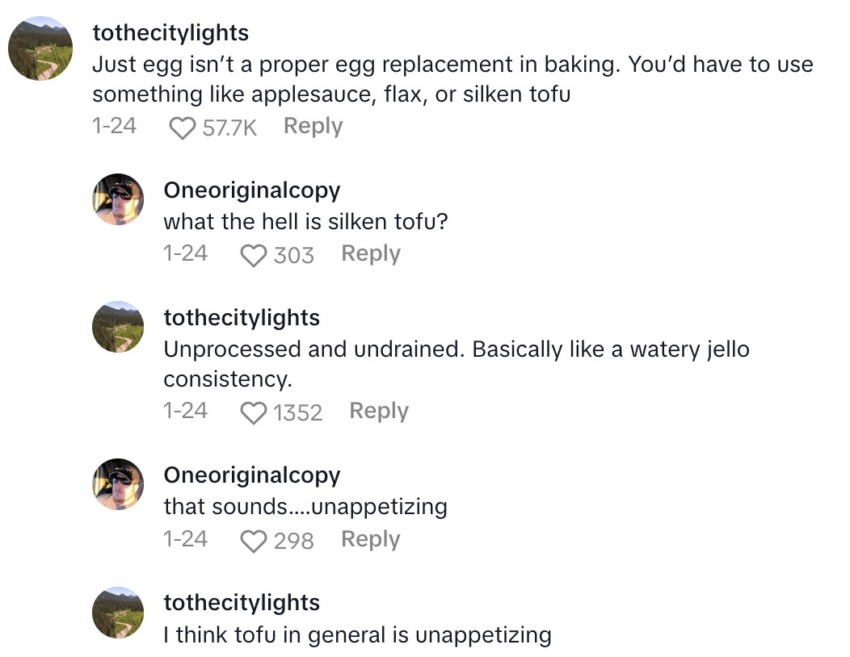Click the 1352 like count
850x657 pixels.
point(297,412)
